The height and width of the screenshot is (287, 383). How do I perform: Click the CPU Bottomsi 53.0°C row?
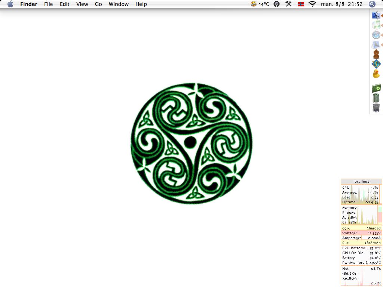(x=361, y=248)
